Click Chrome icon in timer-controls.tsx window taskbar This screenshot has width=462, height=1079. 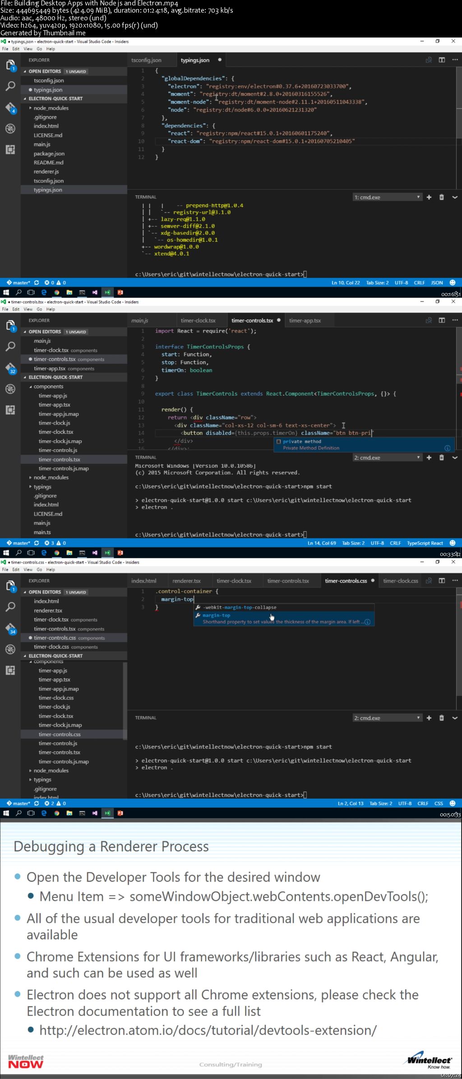57,553
